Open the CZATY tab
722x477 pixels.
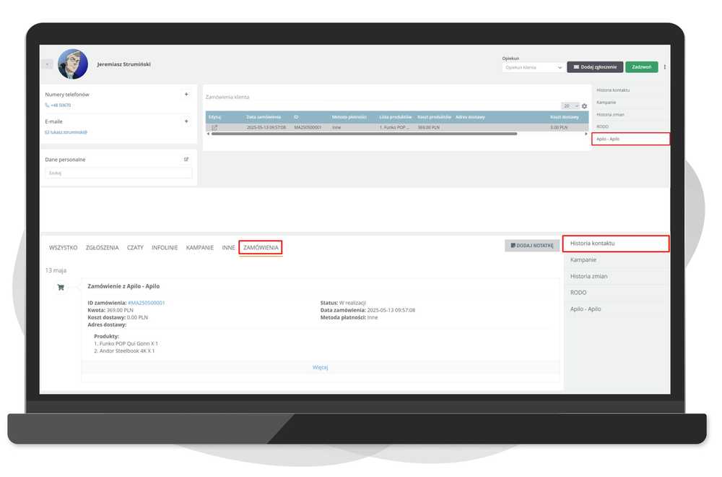[135, 248]
